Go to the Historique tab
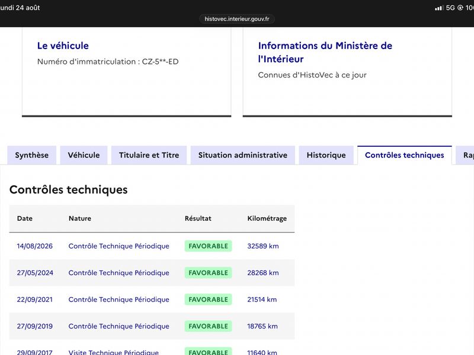474x355 pixels. tap(326, 155)
